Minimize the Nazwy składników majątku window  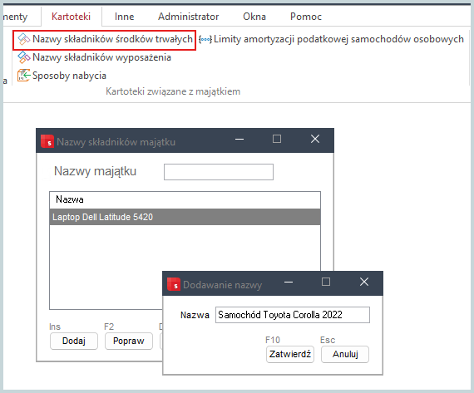pyautogui.click(x=239, y=139)
